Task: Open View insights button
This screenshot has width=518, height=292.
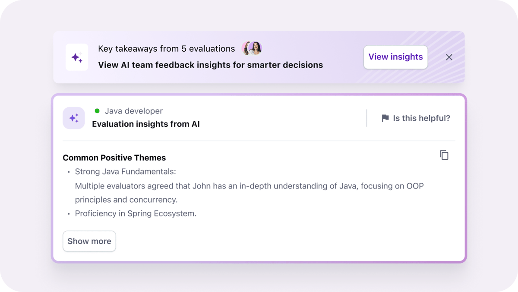Action: pos(395,57)
